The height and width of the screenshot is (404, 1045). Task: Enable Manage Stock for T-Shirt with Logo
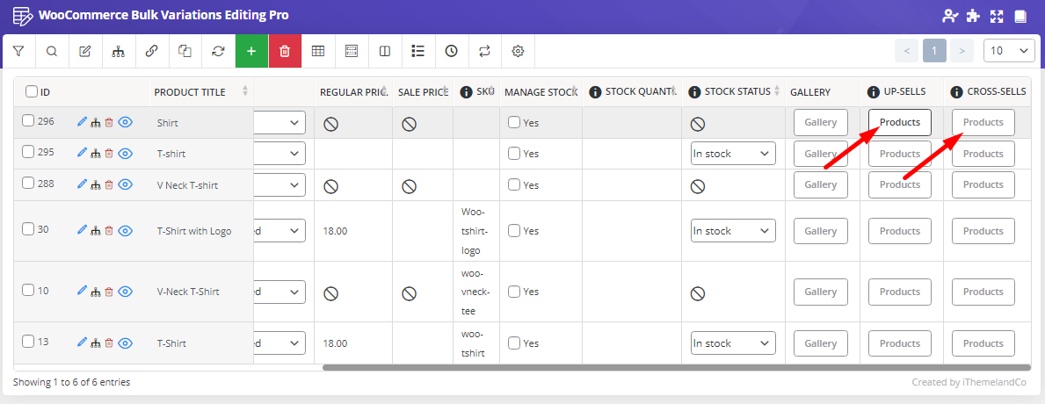coord(514,231)
